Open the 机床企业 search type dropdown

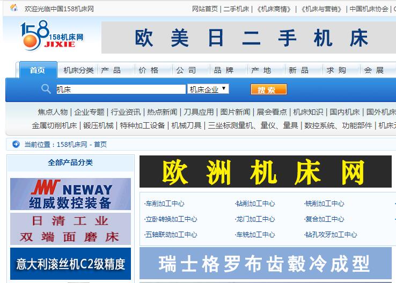[208, 90]
